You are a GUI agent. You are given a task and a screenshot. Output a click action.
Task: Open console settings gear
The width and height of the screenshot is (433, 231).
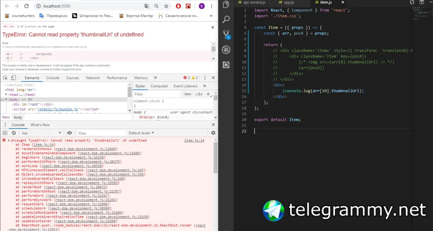coord(213,133)
